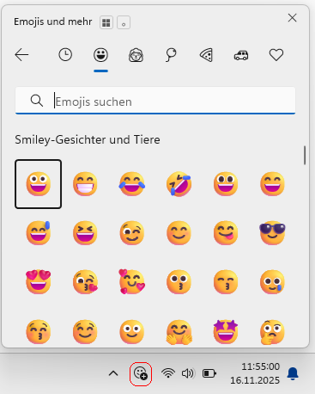The image size is (315, 394).
Task: Insert the beaming face showing teeth emoji
Action: point(85,184)
